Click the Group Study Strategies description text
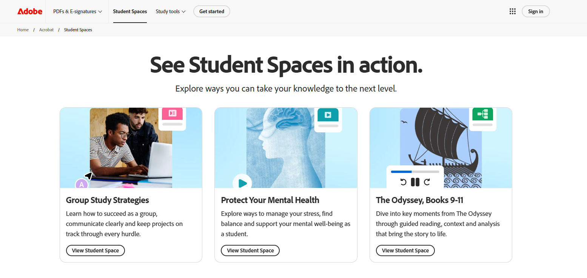 click(x=125, y=224)
